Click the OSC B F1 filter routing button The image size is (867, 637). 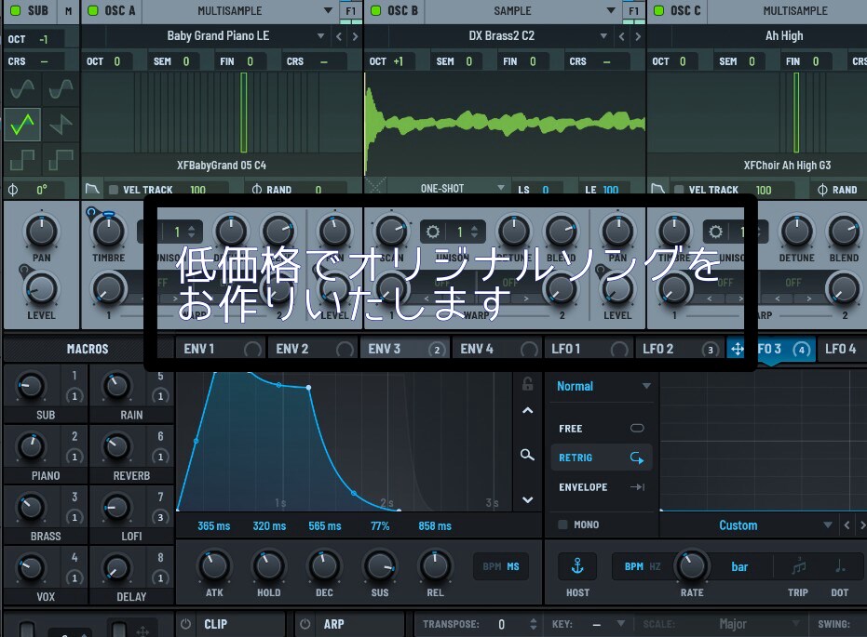click(633, 10)
